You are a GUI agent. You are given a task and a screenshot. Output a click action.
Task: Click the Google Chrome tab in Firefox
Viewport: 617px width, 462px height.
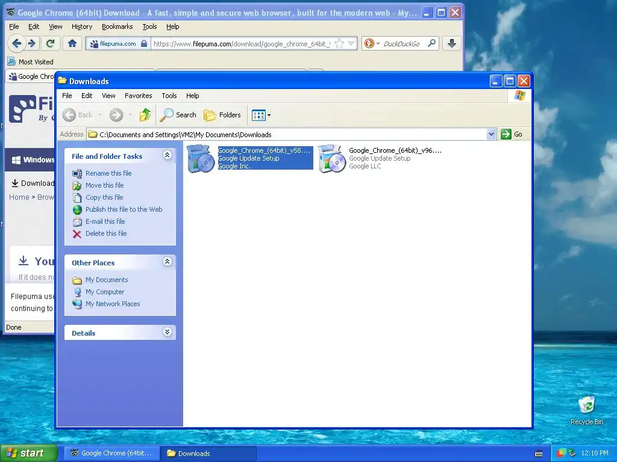click(x=31, y=76)
